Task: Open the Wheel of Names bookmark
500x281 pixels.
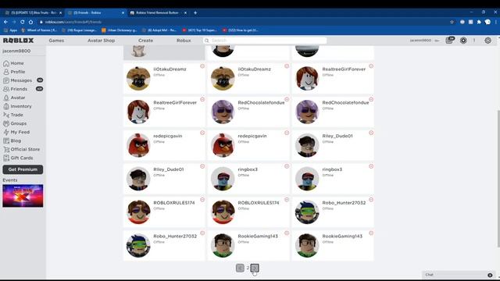Action: [39, 30]
